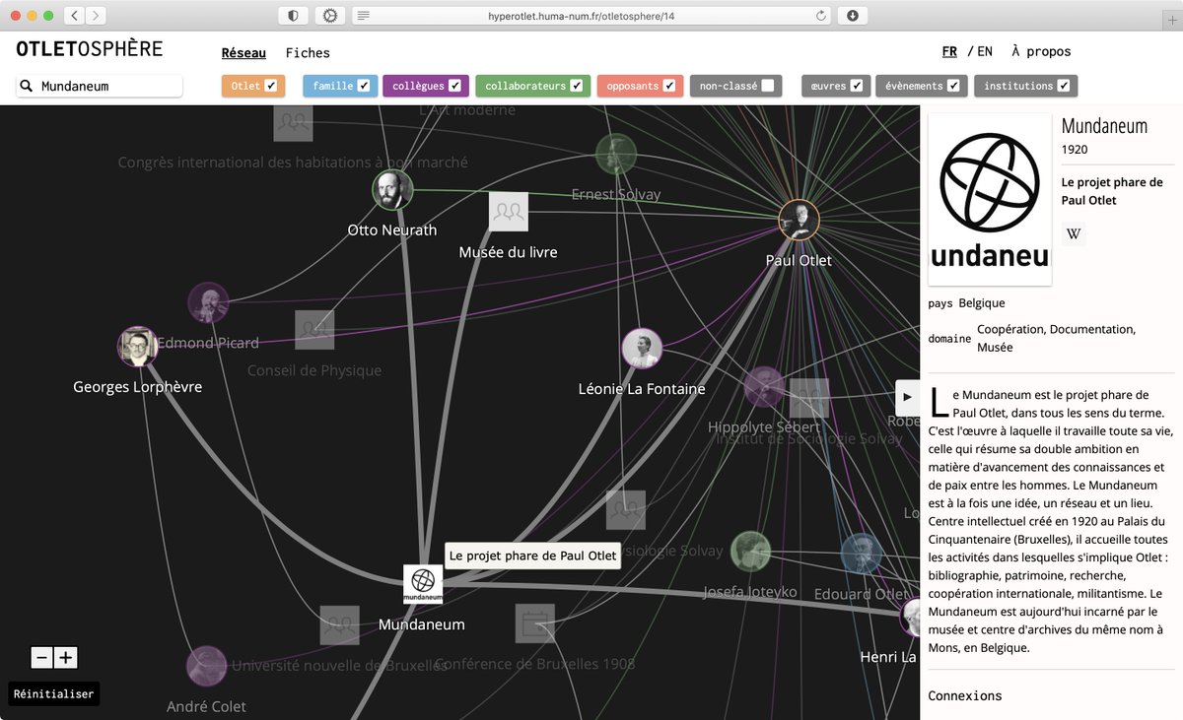Screen dimensions: 1183x720
Task: Select FR language
Action: coord(949,52)
